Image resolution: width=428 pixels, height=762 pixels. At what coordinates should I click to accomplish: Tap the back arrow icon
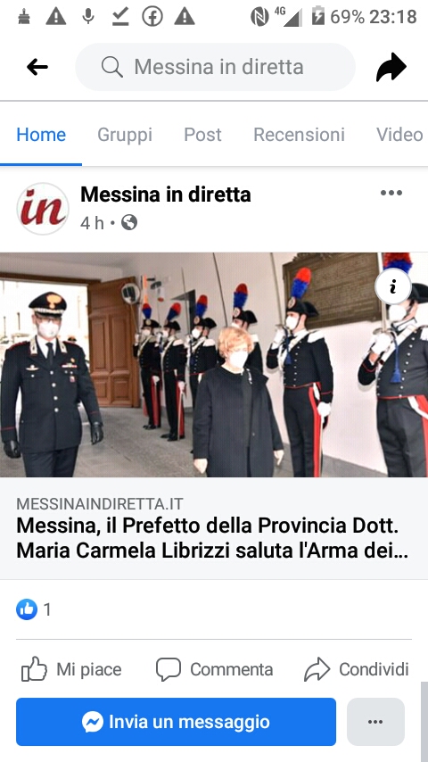point(37,67)
